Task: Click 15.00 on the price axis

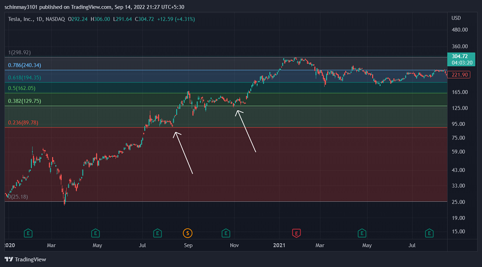Action: pyautogui.click(x=458, y=232)
